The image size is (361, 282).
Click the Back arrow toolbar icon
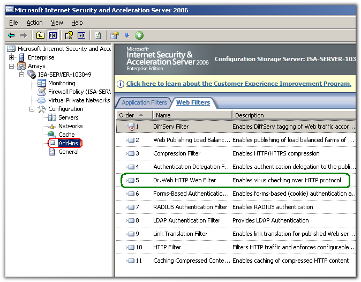(x=11, y=35)
